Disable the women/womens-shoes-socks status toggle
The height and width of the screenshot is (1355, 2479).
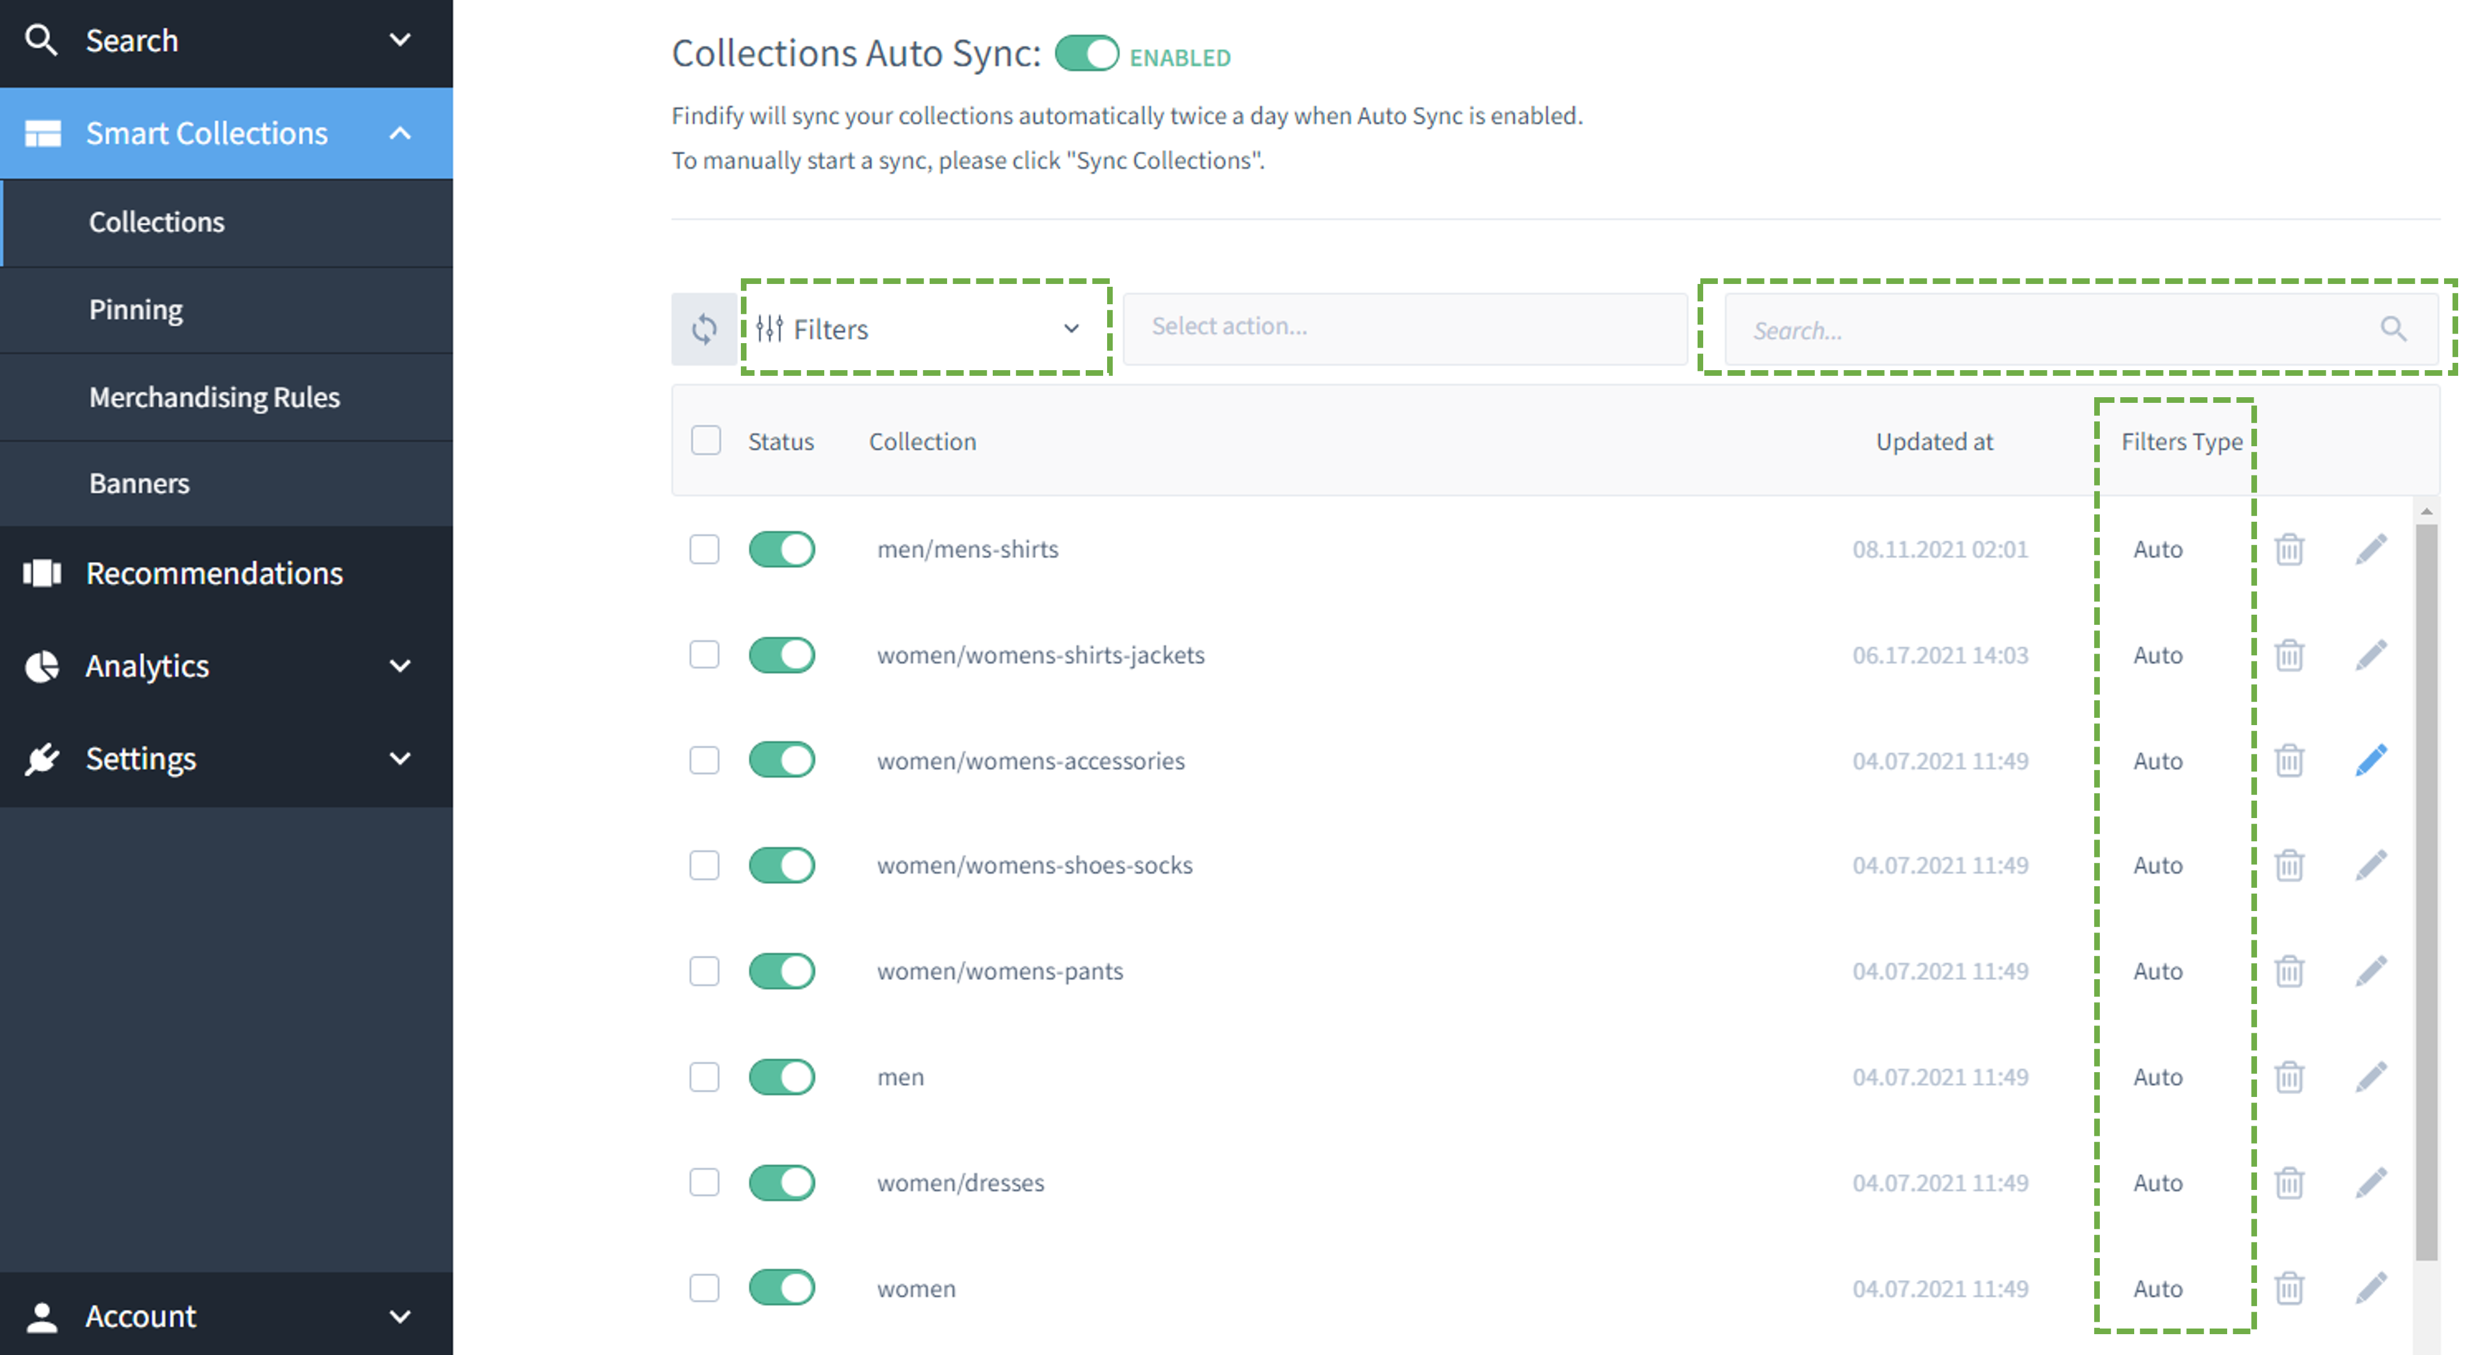(781, 865)
